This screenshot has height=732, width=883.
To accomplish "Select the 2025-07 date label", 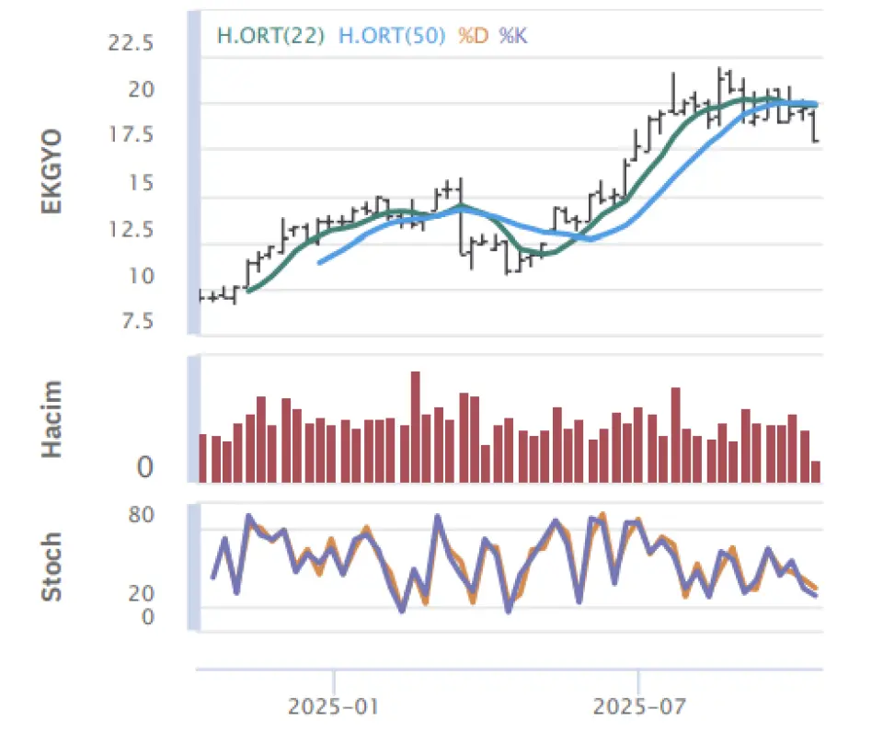I will pos(637,708).
